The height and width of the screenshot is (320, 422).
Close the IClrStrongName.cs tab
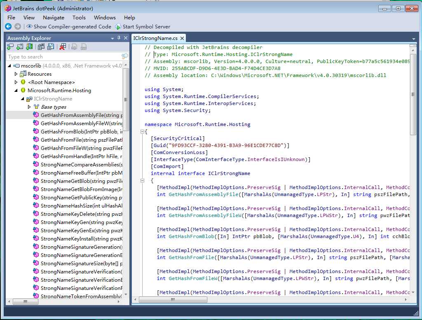pos(182,38)
